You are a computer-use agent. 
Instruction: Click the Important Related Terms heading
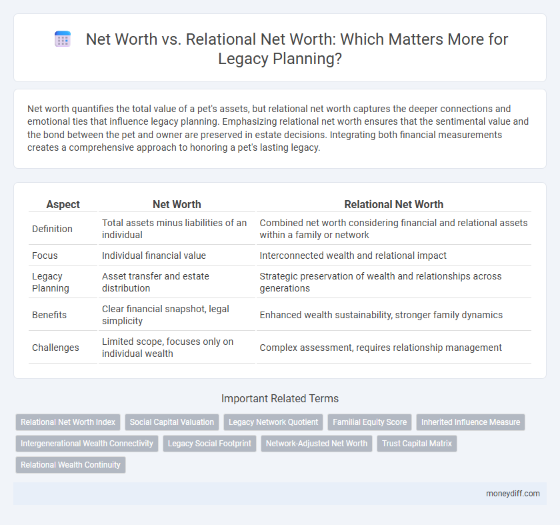point(280,398)
